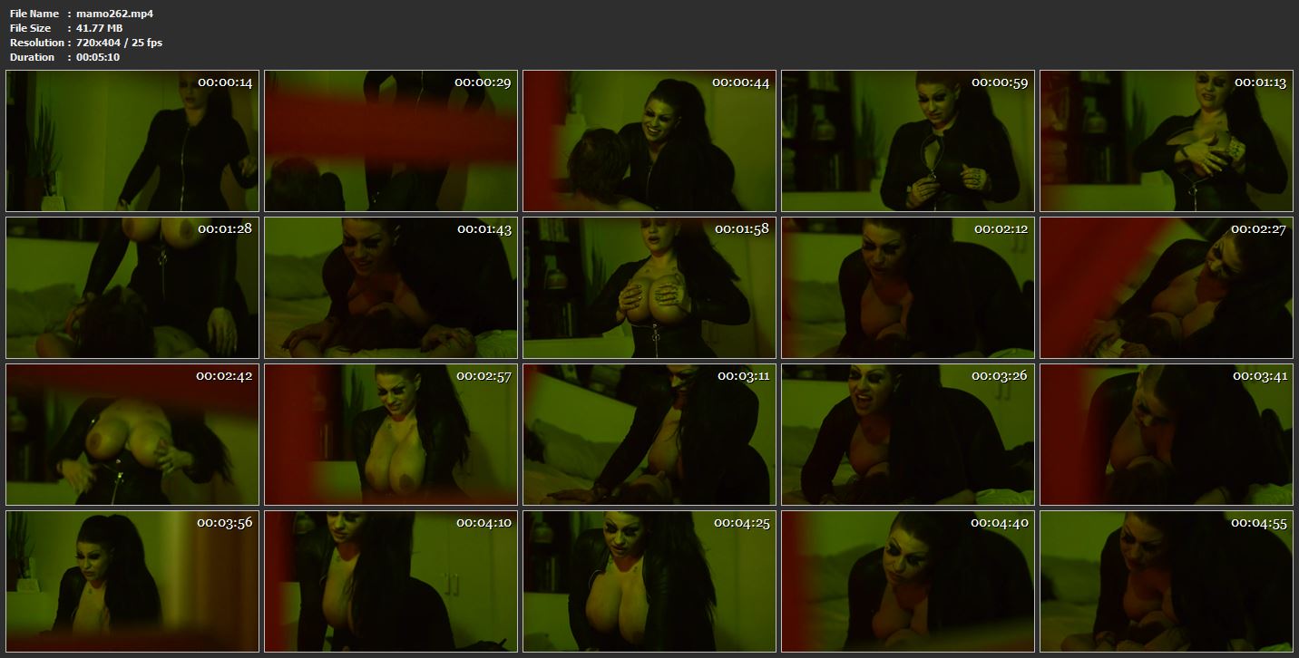Click the duration value 00:05:10
Viewport: 1299px width, 658px height.
click(98, 57)
